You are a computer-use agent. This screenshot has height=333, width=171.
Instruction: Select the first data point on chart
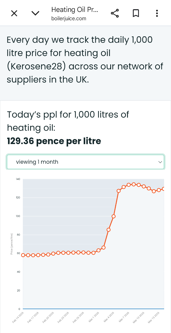click(23, 255)
